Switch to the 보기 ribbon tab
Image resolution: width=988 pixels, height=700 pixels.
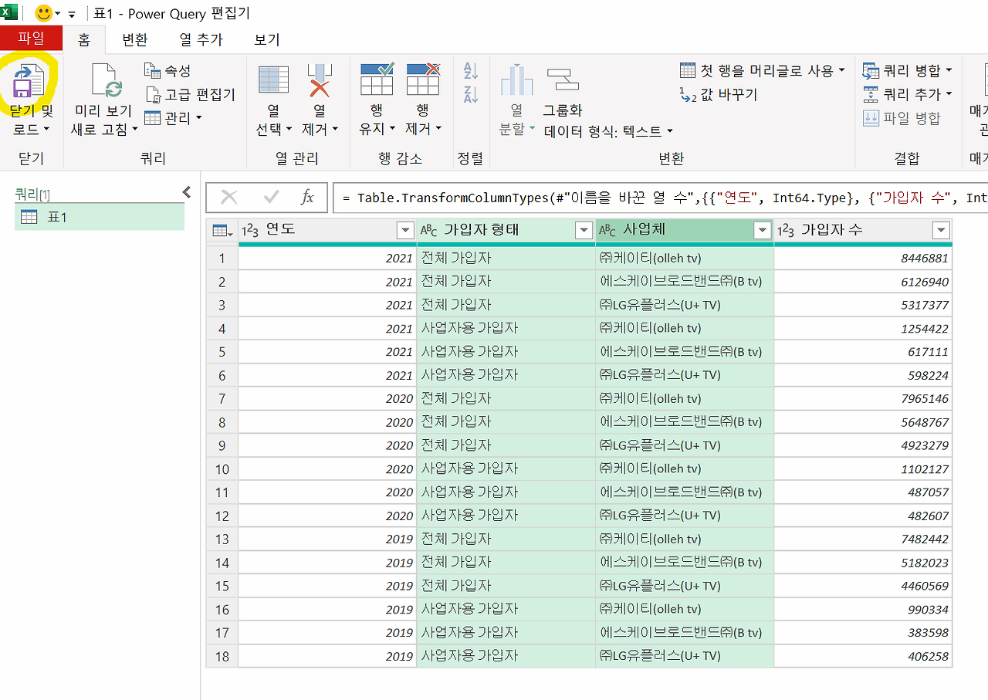267,39
